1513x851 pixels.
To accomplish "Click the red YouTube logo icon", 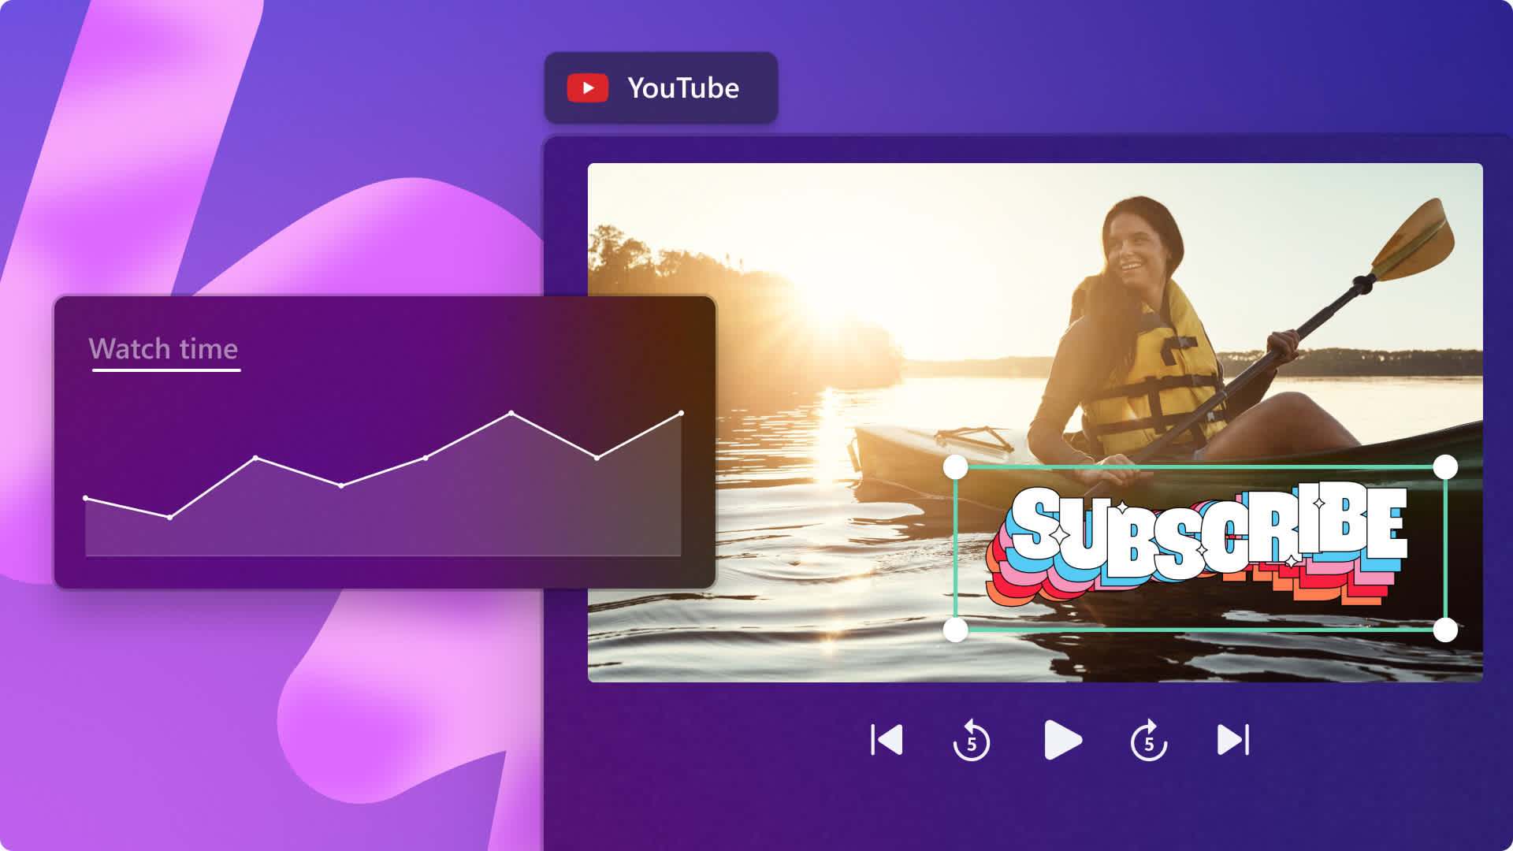I will [588, 88].
